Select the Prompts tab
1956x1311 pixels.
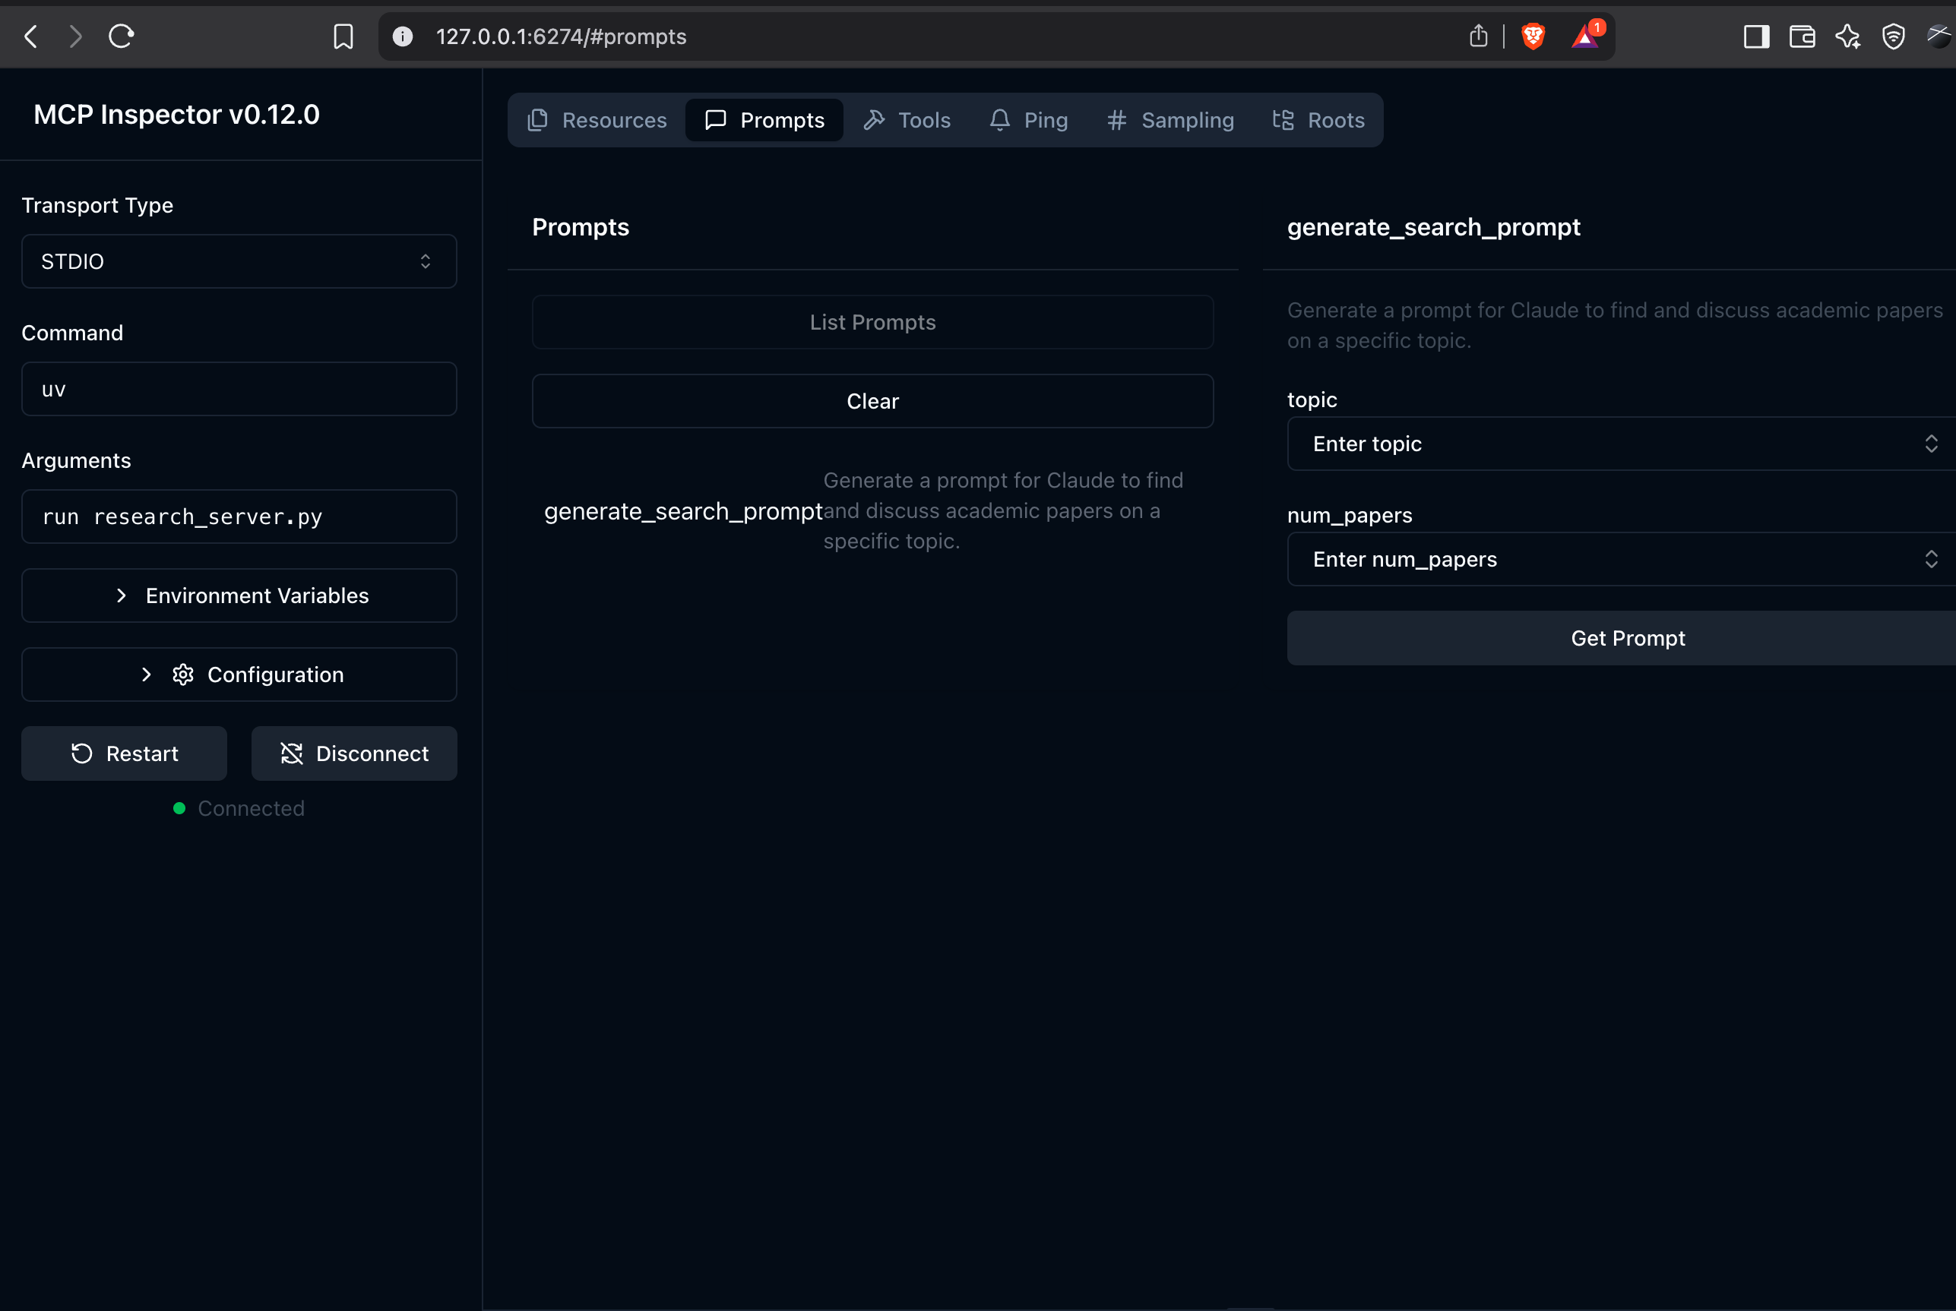point(764,121)
